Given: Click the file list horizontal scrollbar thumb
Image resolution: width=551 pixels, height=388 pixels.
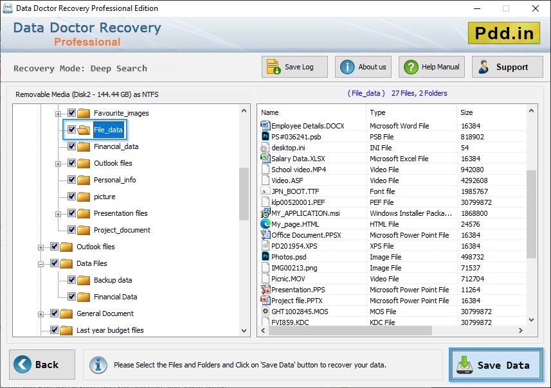Looking at the screenshot, I should point(350,330).
